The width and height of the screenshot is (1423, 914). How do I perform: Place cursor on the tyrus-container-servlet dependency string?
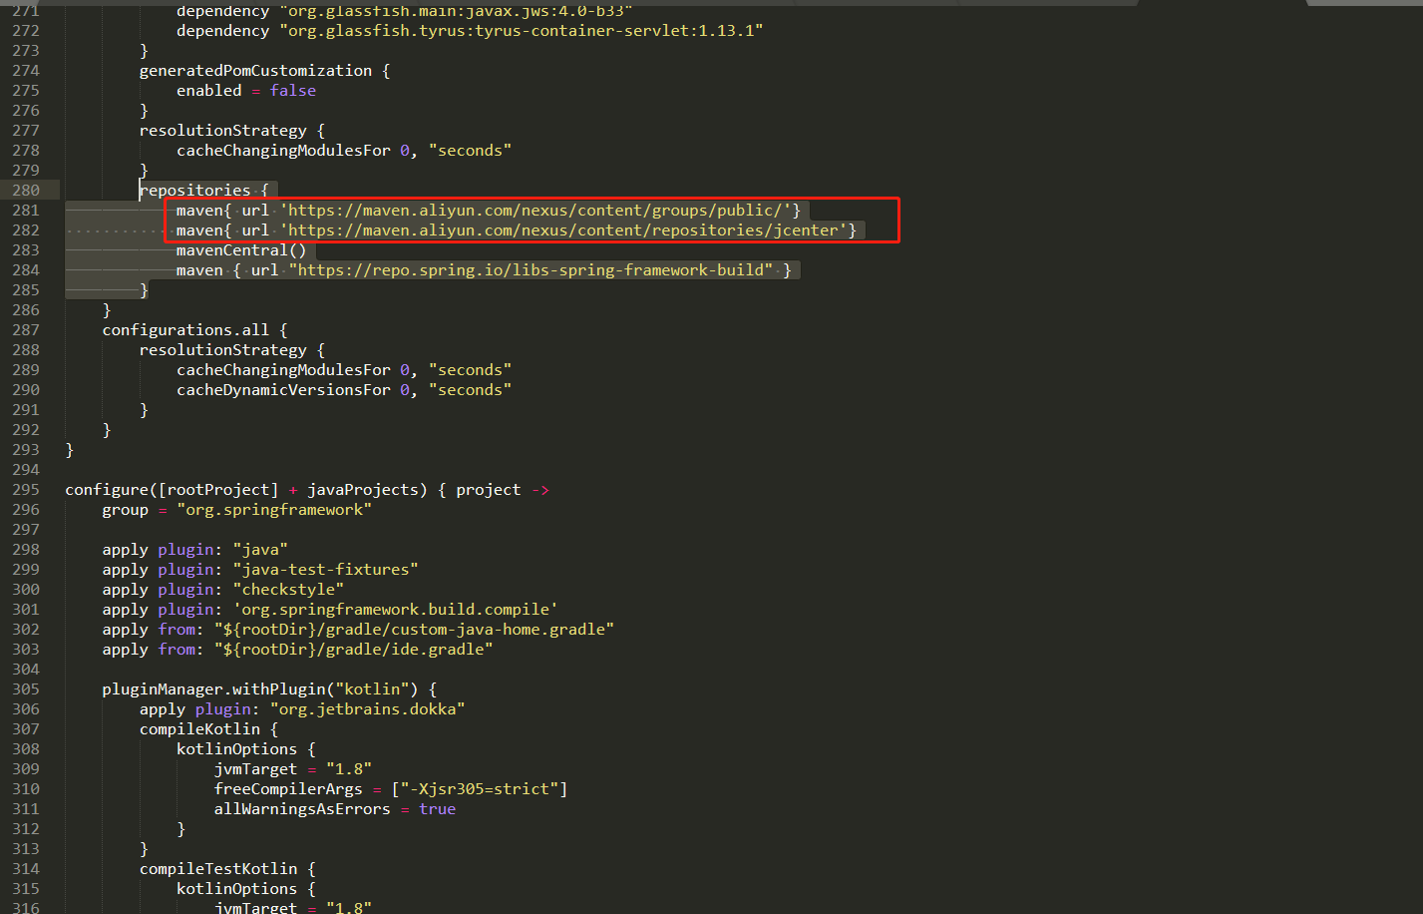tap(521, 31)
